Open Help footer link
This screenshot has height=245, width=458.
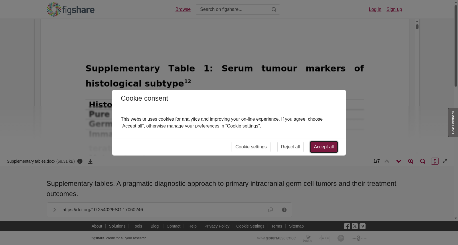tap(192, 226)
